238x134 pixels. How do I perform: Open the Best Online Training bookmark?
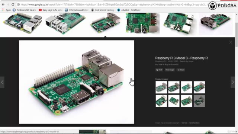(x=103, y=10)
